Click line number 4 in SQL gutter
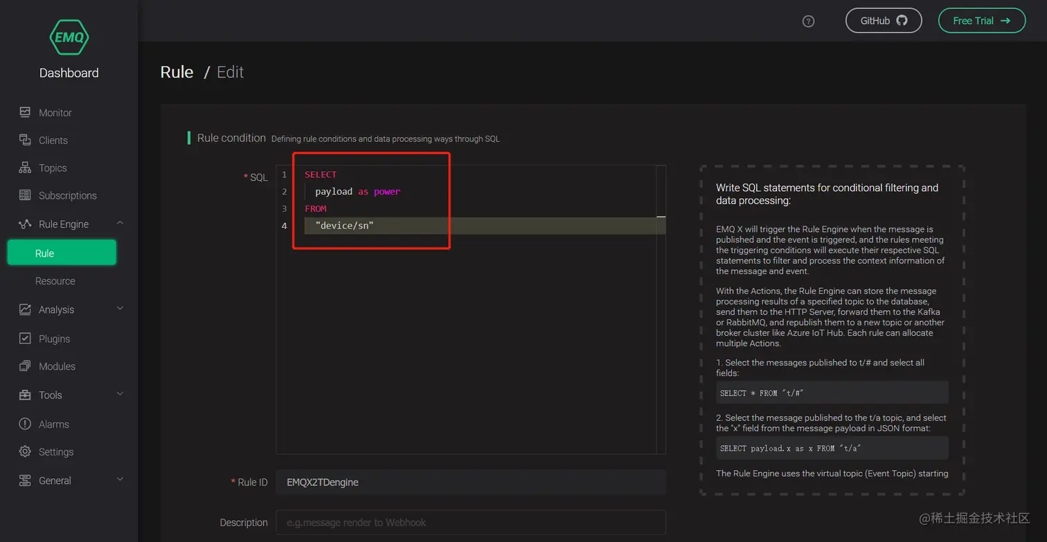The width and height of the screenshot is (1047, 542). (284, 226)
